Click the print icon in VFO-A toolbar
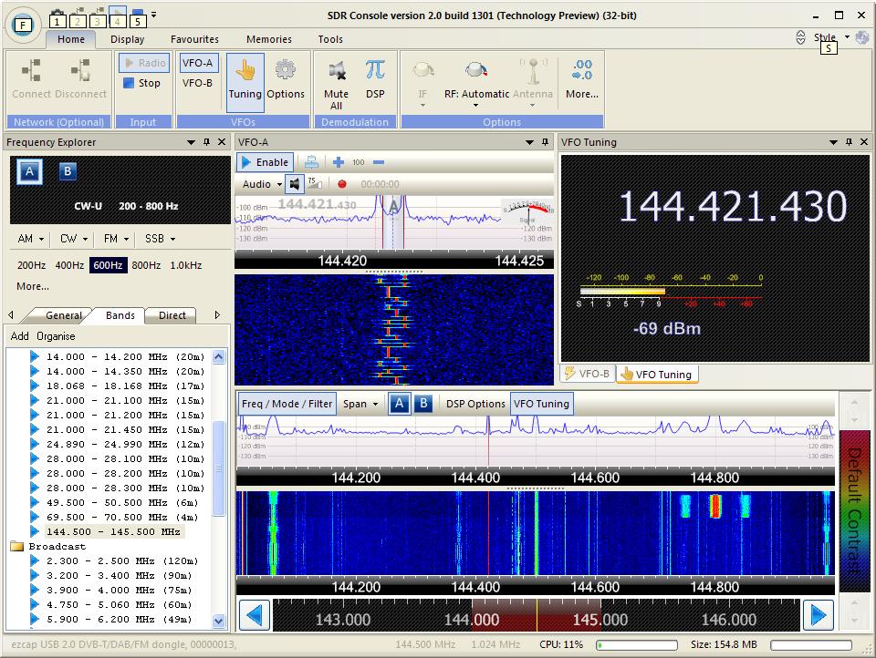Viewport: 876px width, 658px height. (x=312, y=162)
